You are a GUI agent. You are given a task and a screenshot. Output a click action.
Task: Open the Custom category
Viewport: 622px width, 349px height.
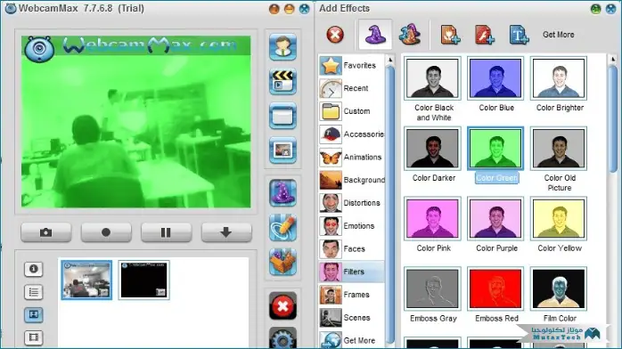(351, 111)
